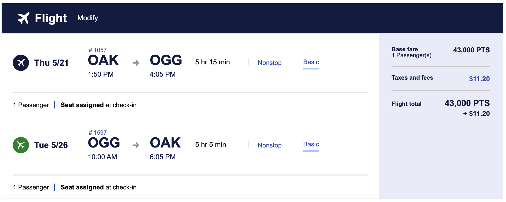Screen dimensions: 506x202
Task: Click the white airplane icon in header
Action: [23, 18]
